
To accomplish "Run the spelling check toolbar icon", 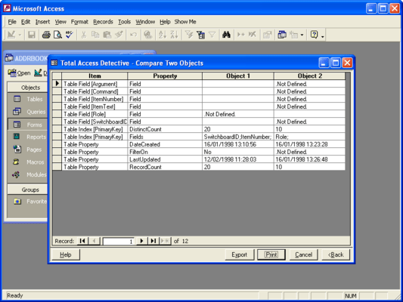I will pos(69,35).
